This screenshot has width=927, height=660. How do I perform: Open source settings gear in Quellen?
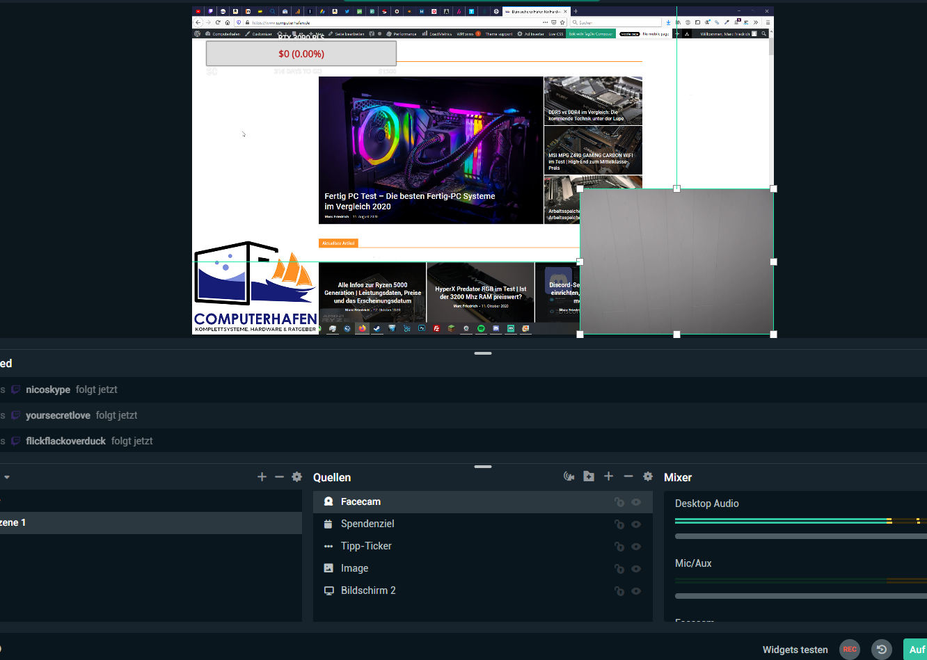648,476
